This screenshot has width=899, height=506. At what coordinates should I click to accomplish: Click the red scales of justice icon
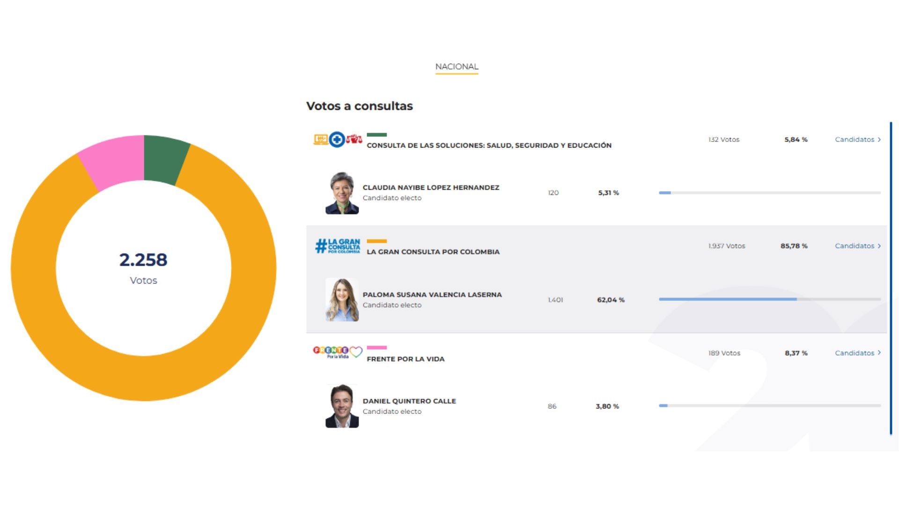click(355, 140)
